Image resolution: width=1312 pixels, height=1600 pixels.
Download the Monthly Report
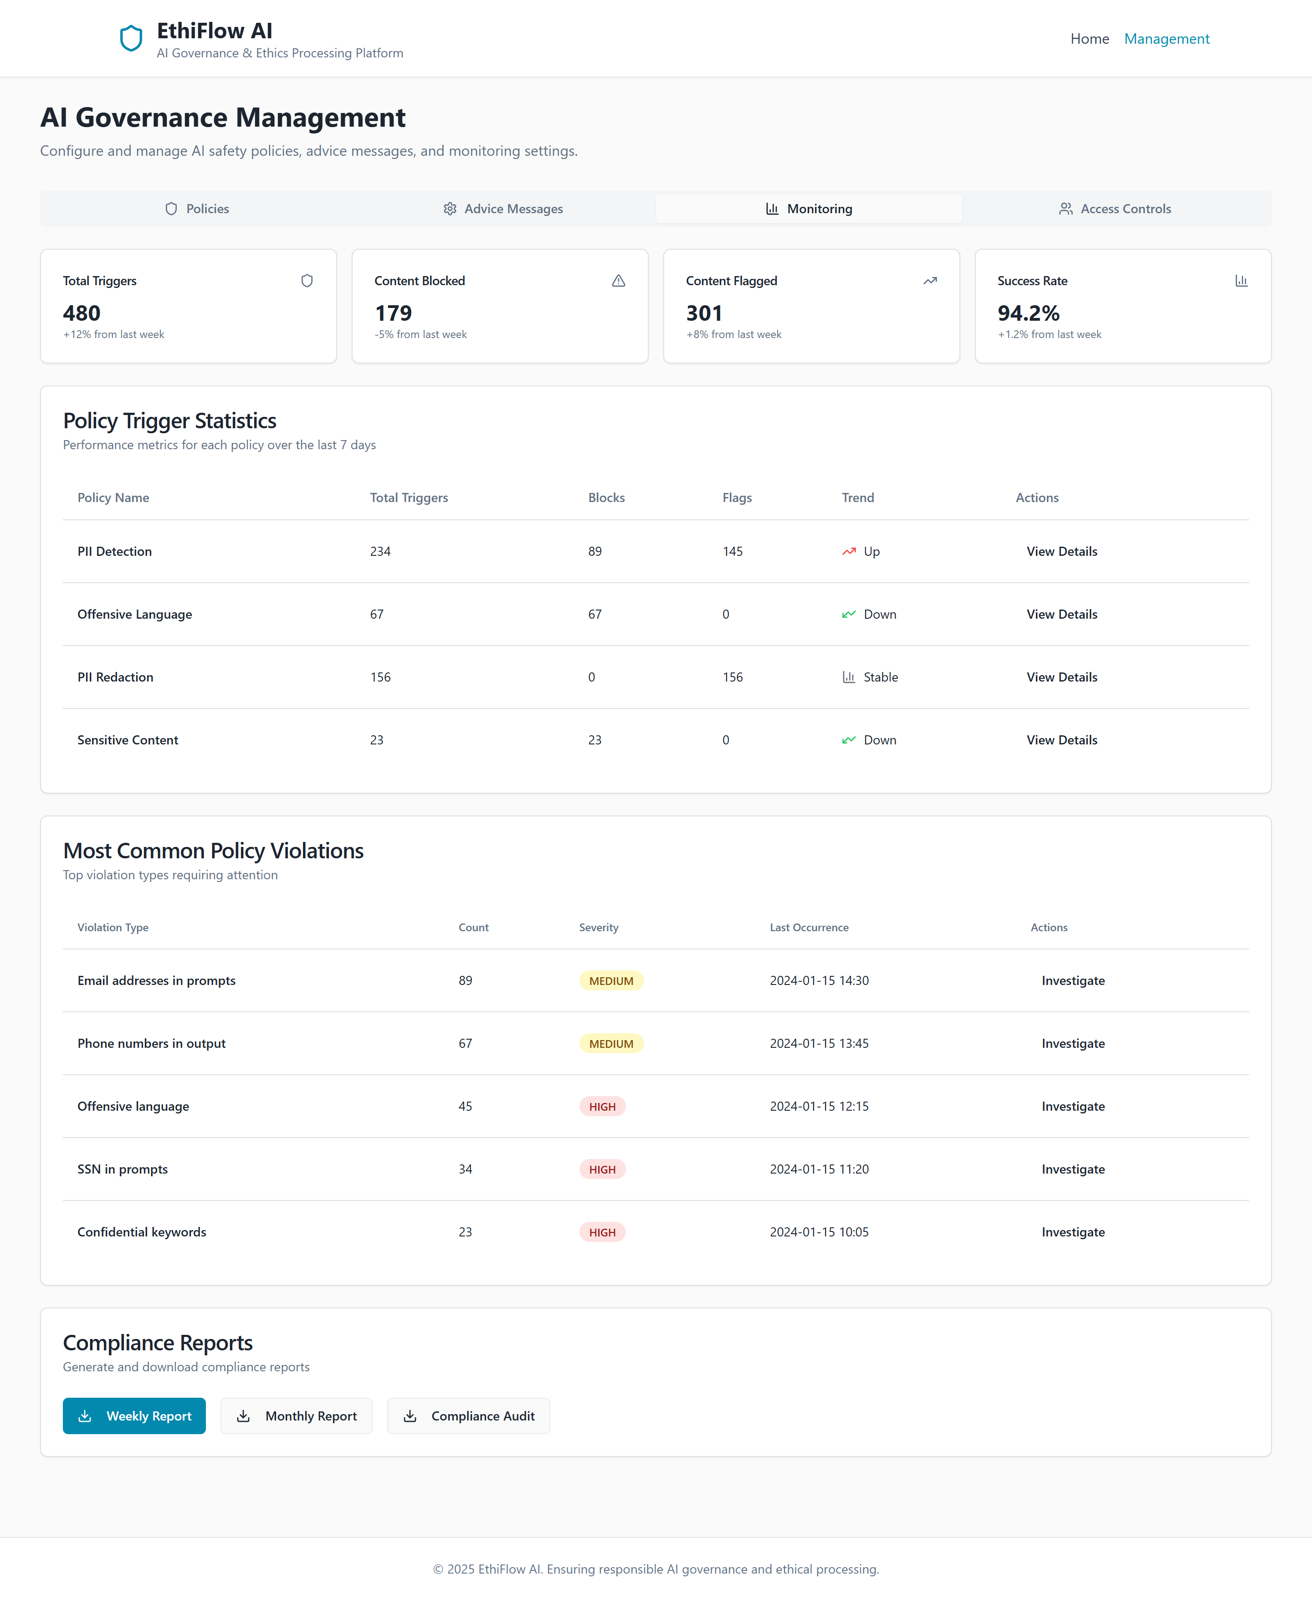point(296,1415)
